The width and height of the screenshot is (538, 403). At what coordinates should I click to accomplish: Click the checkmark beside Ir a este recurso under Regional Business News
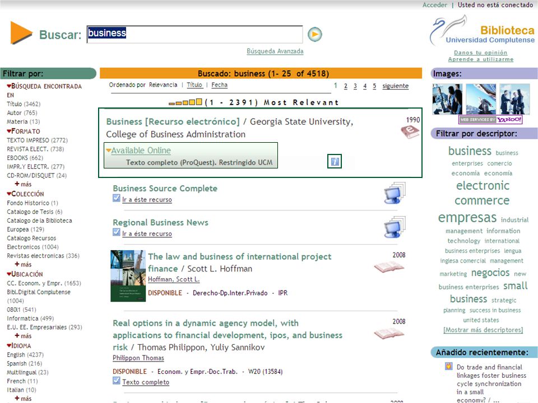point(117,232)
